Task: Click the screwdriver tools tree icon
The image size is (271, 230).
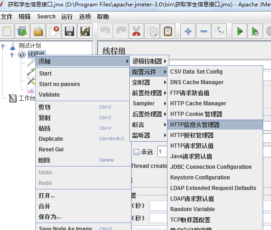Action: [x=31, y=80]
